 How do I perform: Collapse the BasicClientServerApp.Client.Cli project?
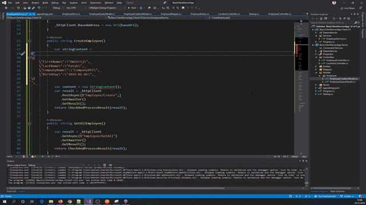(x=313, y=30)
